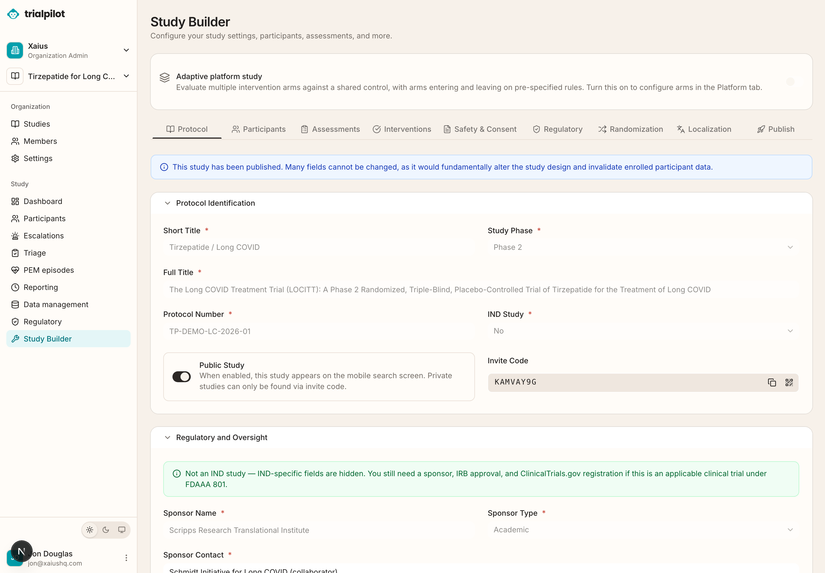Click the Protocol Number input field
The width and height of the screenshot is (825, 573).
click(319, 331)
